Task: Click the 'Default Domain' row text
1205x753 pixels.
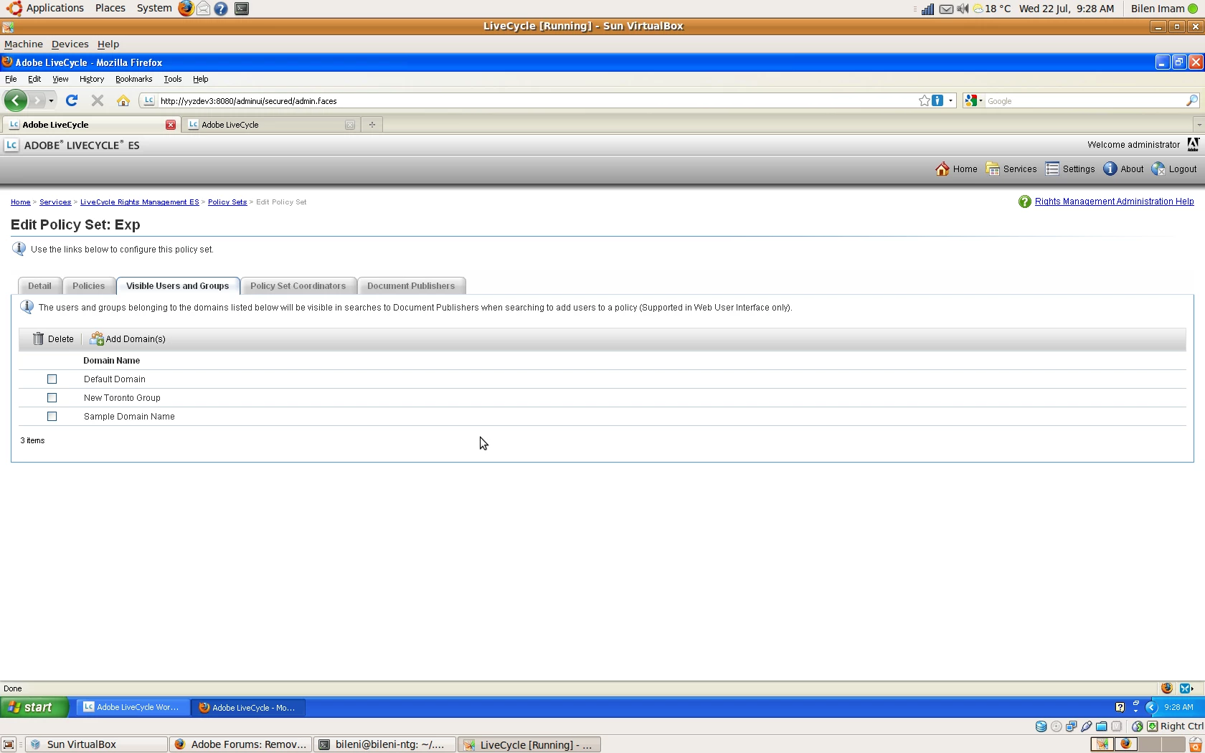Action: 115,379
